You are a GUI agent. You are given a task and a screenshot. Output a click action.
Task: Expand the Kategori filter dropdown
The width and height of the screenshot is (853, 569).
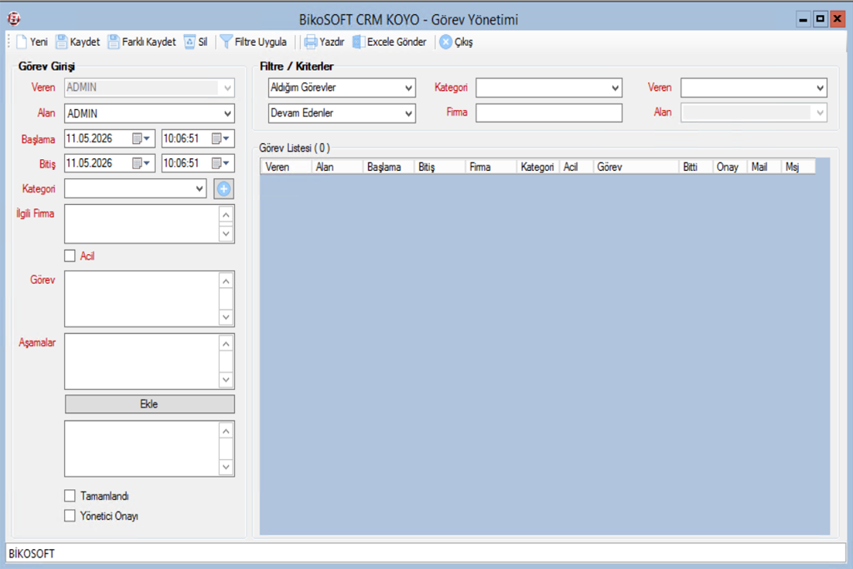(616, 87)
